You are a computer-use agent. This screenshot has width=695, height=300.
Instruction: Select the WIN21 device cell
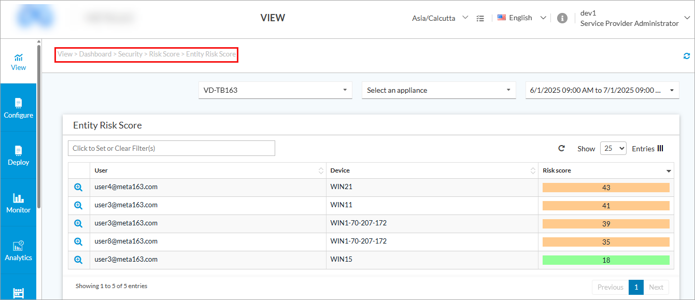[432, 188]
